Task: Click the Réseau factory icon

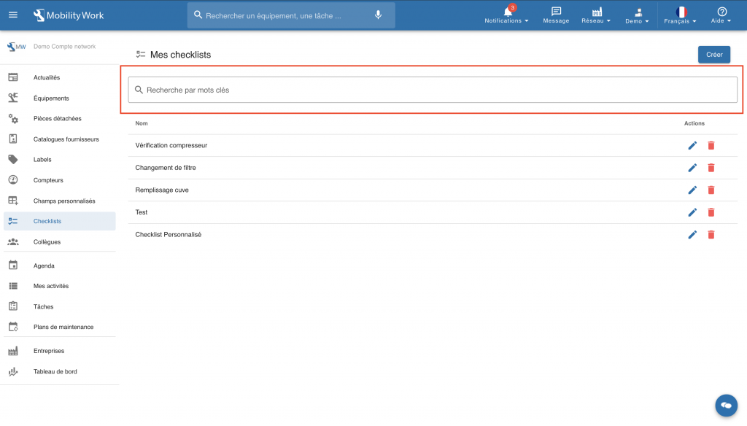Action: pos(597,12)
